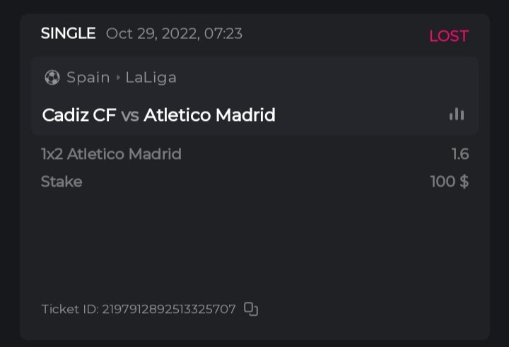Select ticket number 2197912892513325707
Viewport: 509px width, 347px height.
click(x=168, y=310)
